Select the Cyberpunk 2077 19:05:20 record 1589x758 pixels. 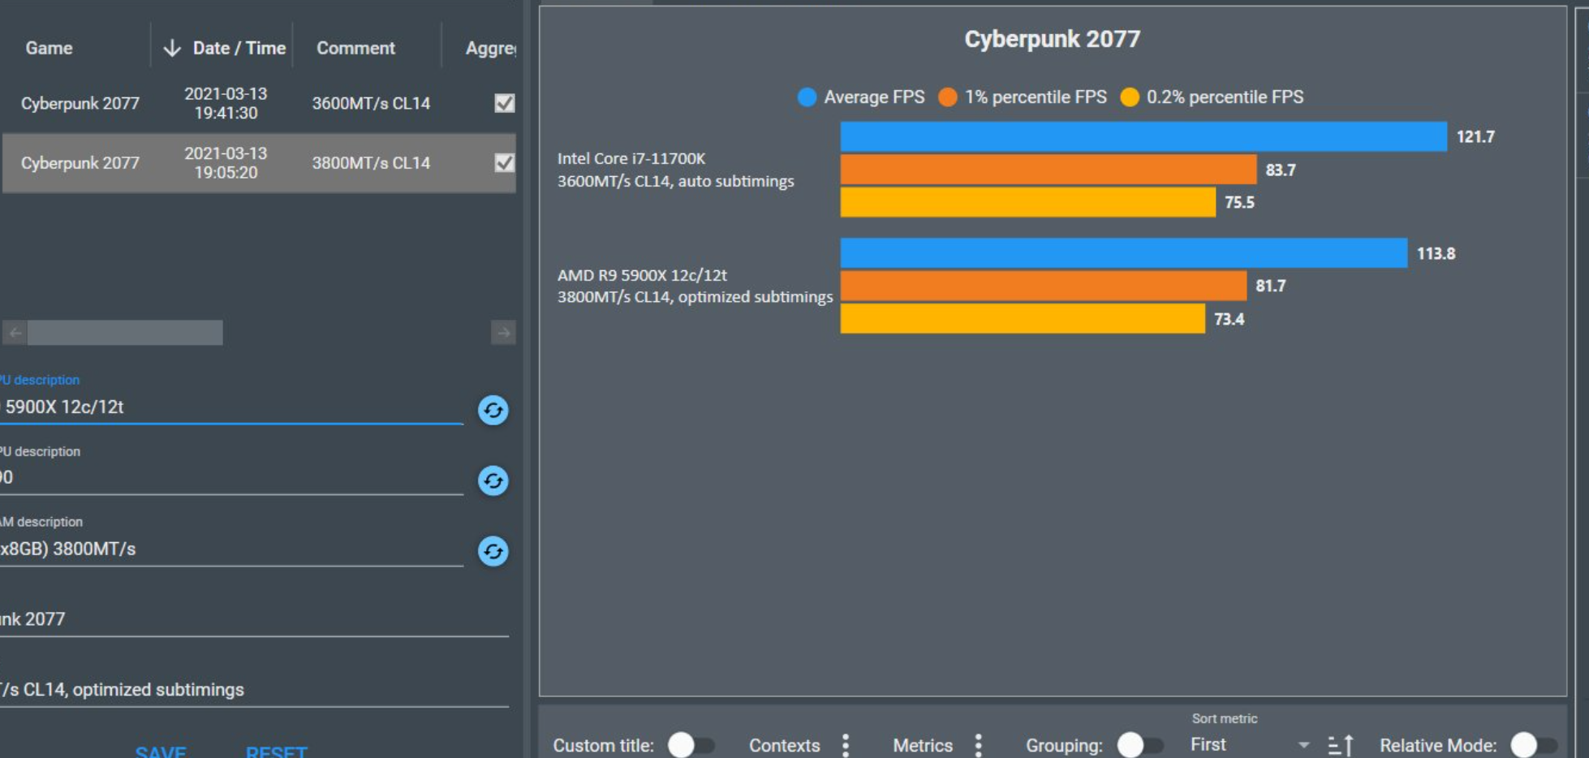pyautogui.click(x=258, y=162)
